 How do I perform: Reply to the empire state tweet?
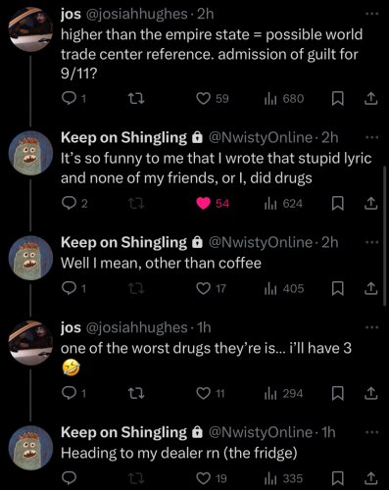point(69,98)
